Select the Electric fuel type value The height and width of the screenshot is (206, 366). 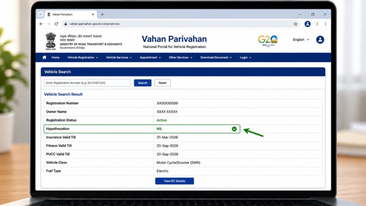(x=163, y=171)
